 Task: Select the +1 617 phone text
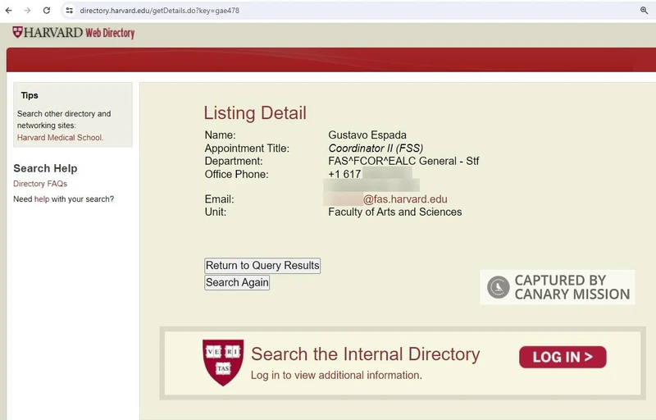(x=344, y=174)
